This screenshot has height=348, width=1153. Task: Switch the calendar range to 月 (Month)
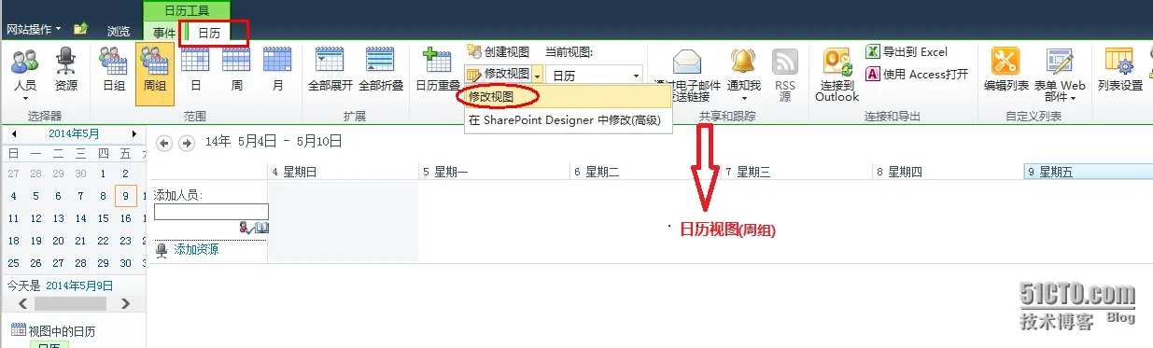[x=277, y=69]
